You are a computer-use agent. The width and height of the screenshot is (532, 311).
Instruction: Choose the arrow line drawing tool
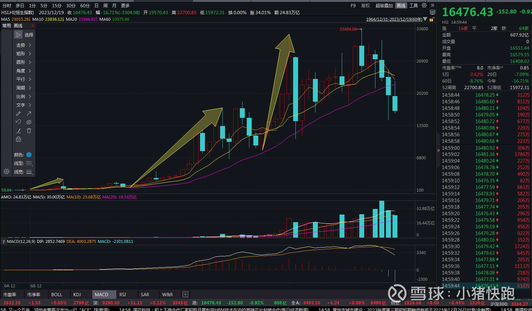coord(29,114)
